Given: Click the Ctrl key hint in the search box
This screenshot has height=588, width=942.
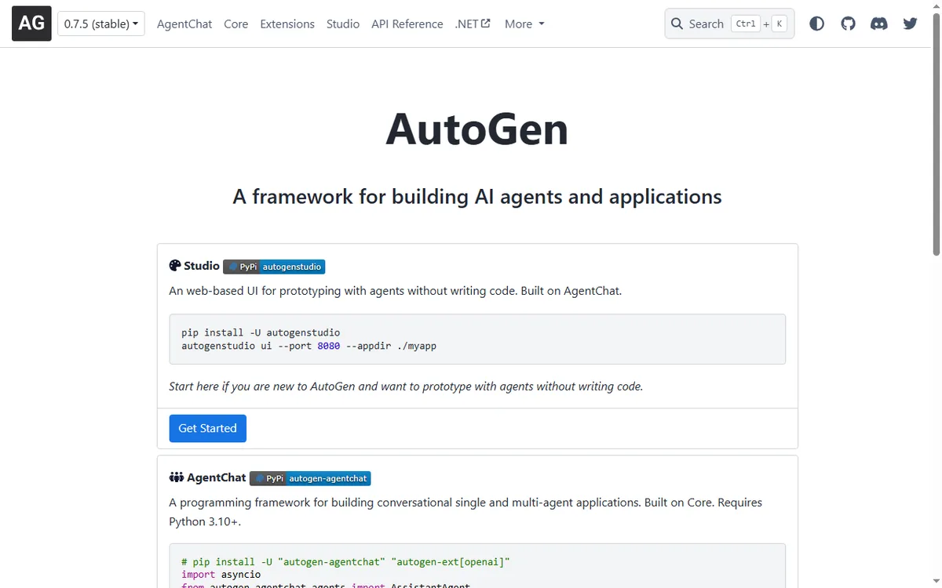Looking at the screenshot, I should click(x=746, y=24).
